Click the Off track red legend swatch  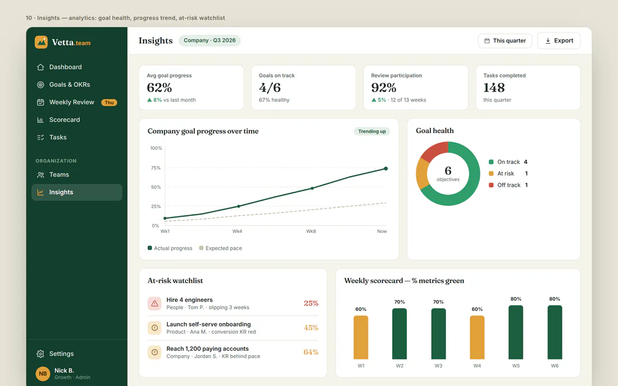pos(491,185)
